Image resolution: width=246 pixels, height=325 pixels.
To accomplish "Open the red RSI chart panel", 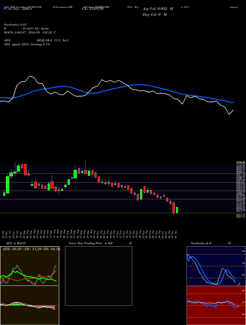I will tap(216, 305).
